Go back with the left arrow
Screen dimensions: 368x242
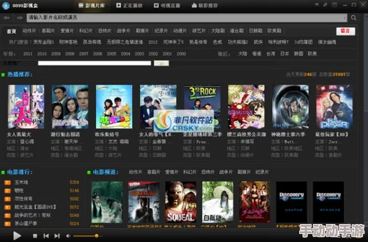pyautogui.click(x=7, y=18)
